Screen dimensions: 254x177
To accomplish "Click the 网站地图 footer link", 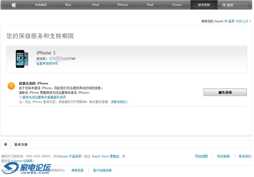I will click(201, 156).
